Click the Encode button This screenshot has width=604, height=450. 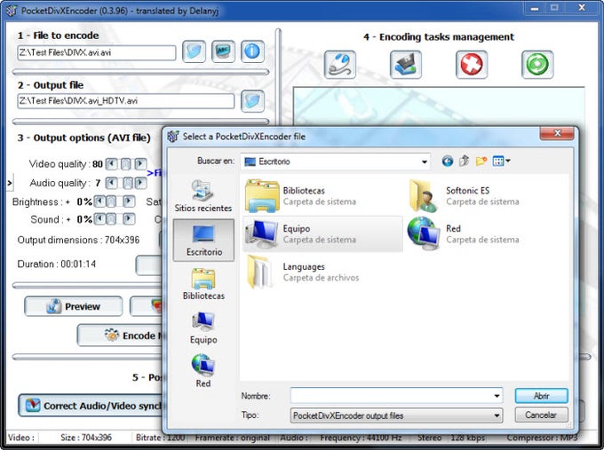pyautogui.click(x=120, y=336)
